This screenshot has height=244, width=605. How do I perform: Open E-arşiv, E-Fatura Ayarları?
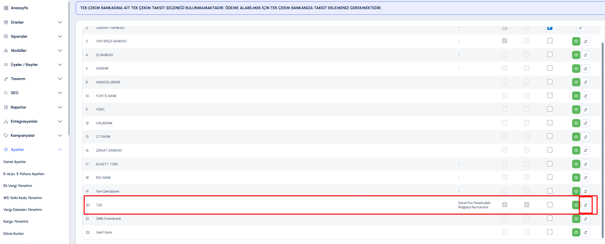point(24,174)
